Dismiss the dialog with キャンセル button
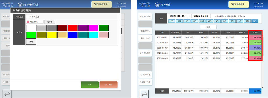The image size is (268, 98). coord(108,85)
